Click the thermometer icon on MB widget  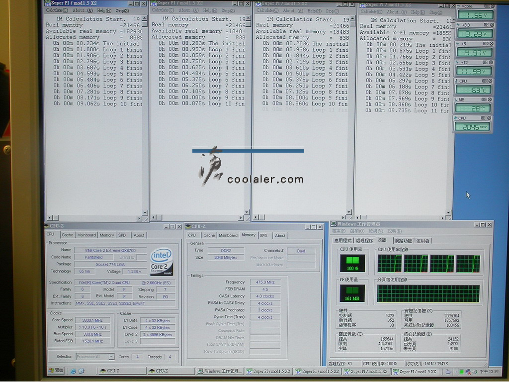click(456, 99)
